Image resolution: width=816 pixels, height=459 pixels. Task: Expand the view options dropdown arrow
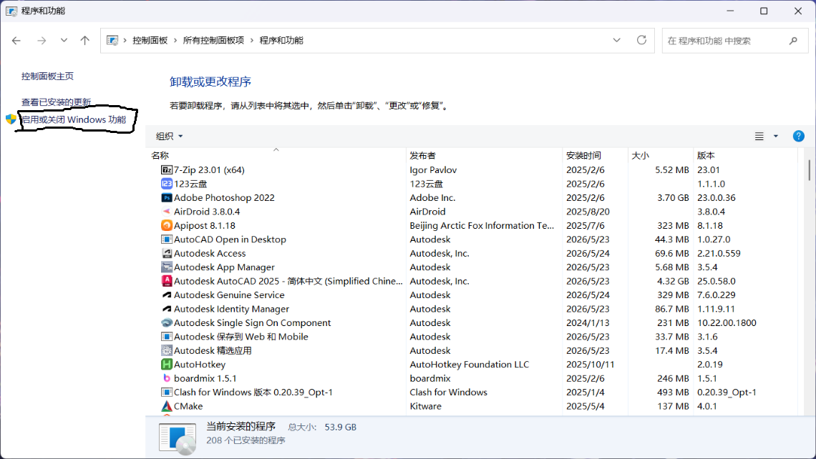pyautogui.click(x=775, y=136)
